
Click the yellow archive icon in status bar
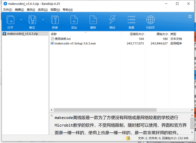point(128,138)
